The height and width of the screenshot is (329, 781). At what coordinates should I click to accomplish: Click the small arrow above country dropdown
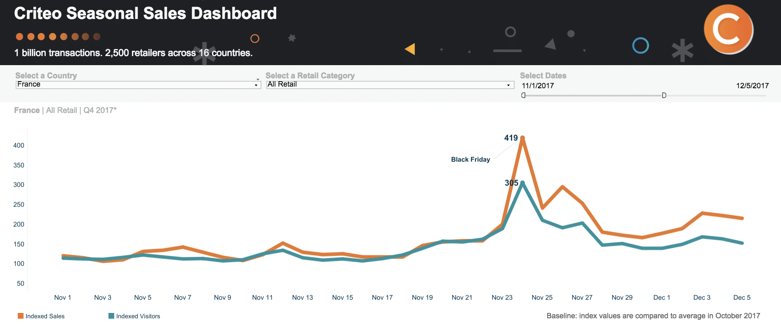click(258, 79)
